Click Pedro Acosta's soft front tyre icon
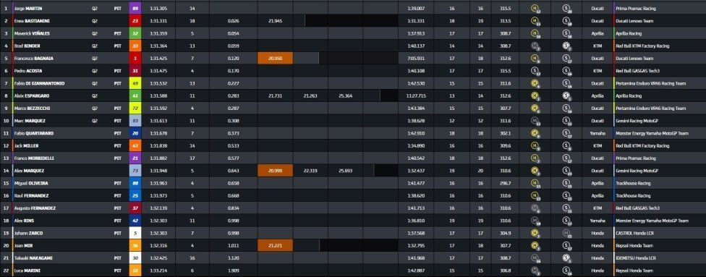 pos(535,71)
